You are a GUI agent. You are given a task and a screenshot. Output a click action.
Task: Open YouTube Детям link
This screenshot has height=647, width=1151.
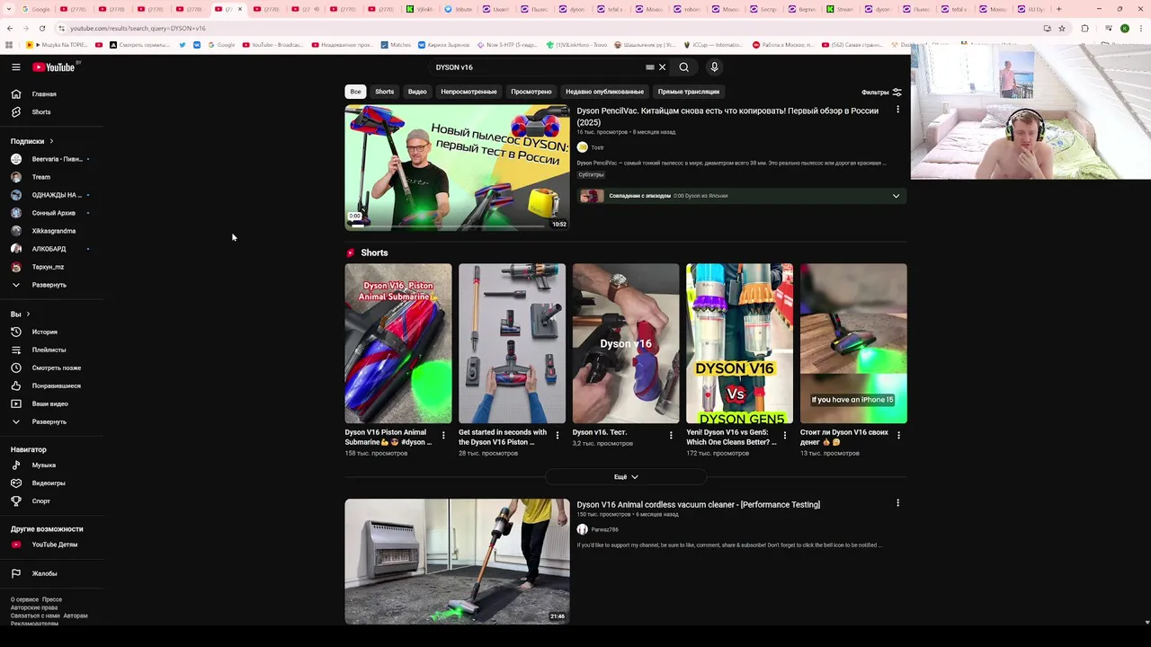click(x=54, y=545)
